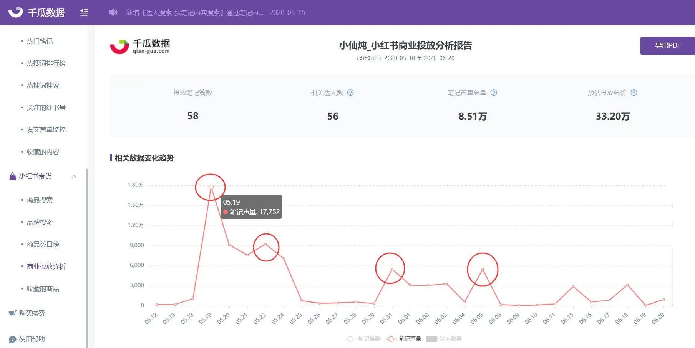
Task: Open 发文声量监控 in sidebar
Action: pos(46,130)
